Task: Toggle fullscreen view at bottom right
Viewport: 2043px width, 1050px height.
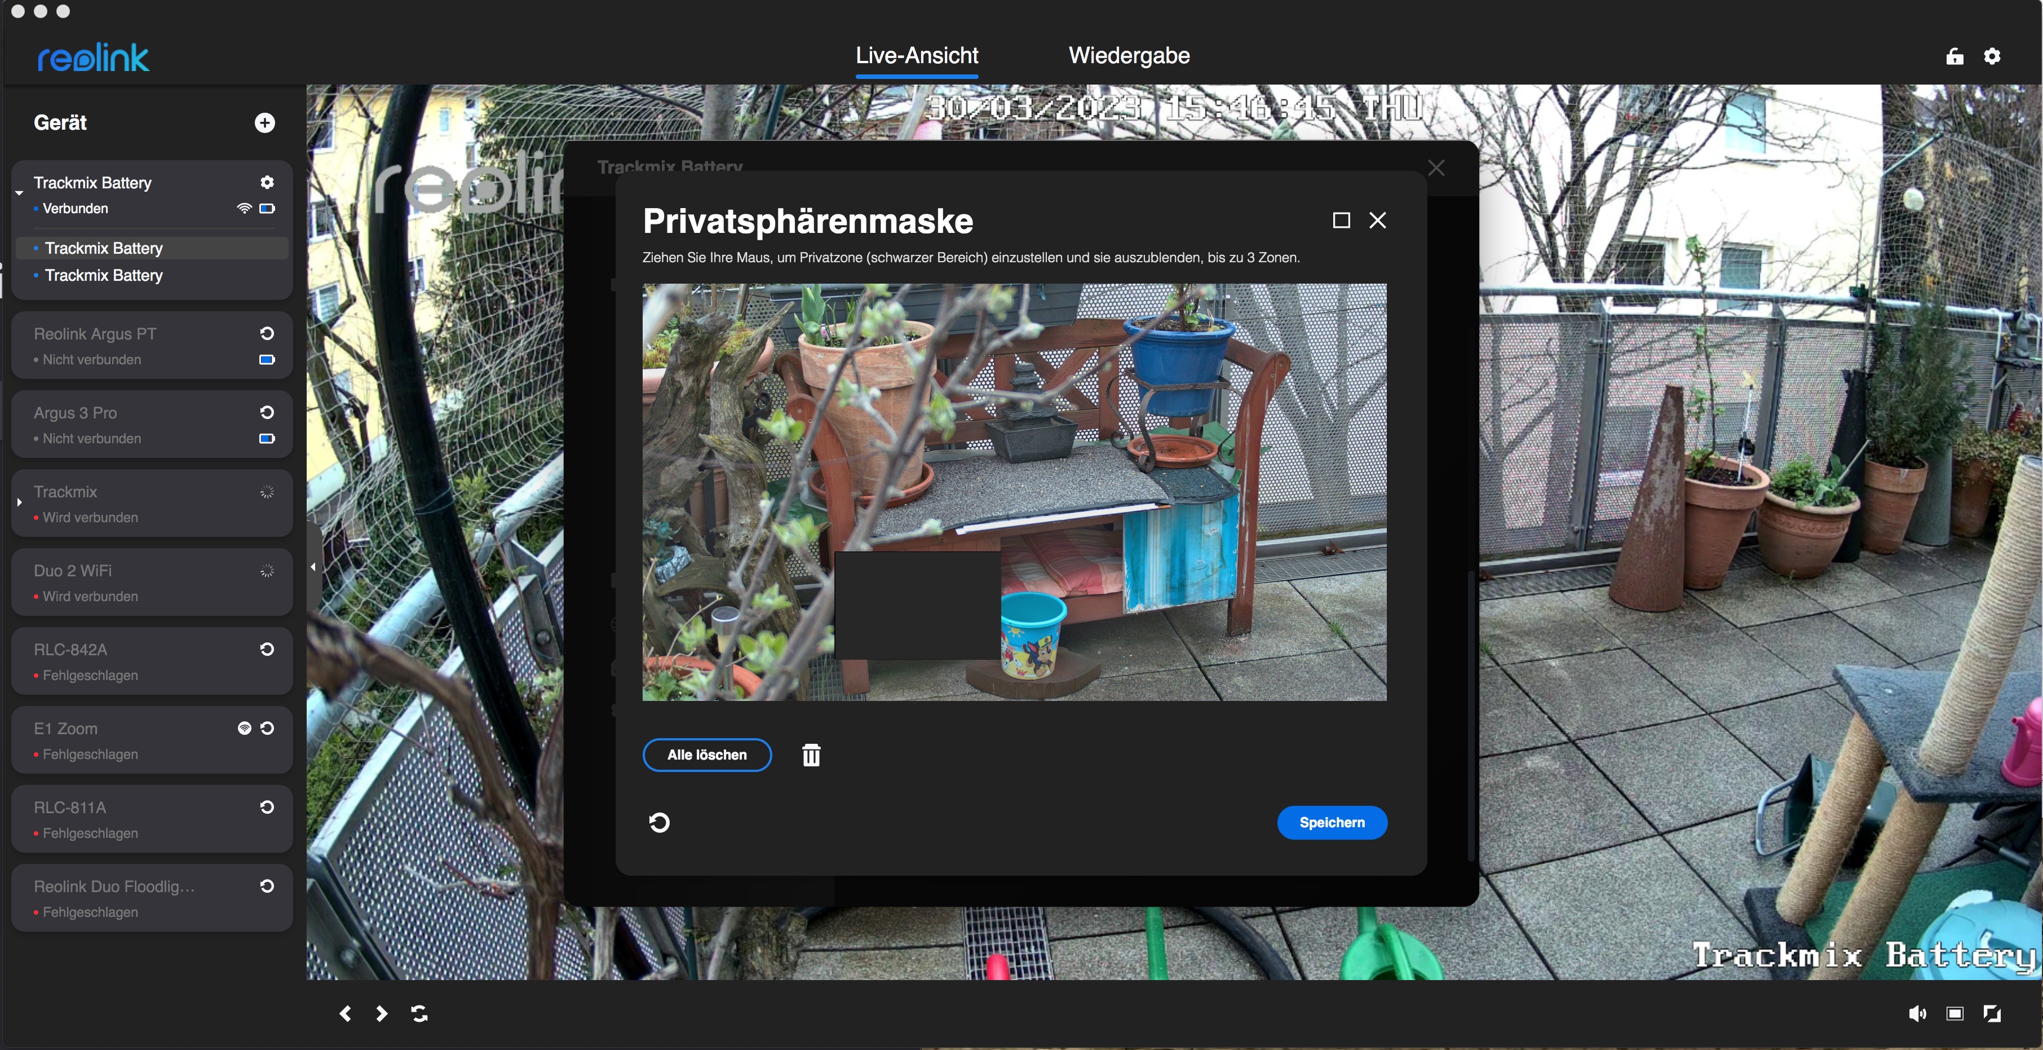Action: [1992, 1013]
